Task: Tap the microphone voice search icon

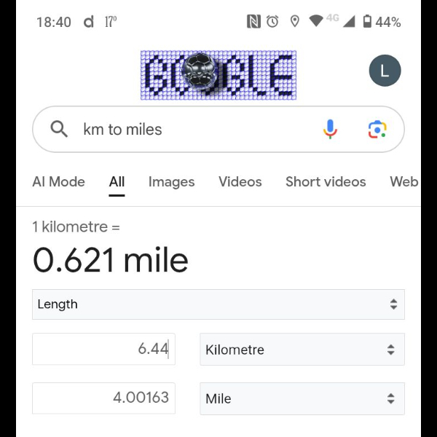Action: [x=330, y=130]
